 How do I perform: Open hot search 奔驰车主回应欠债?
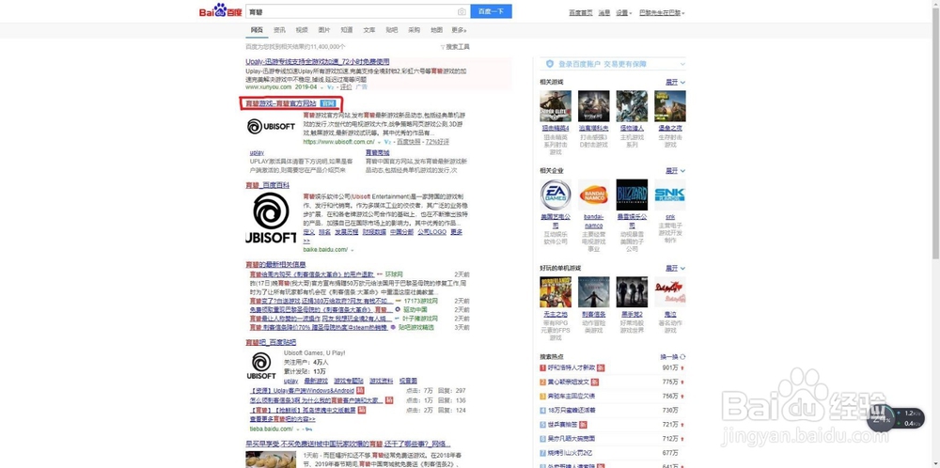point(571,396)
